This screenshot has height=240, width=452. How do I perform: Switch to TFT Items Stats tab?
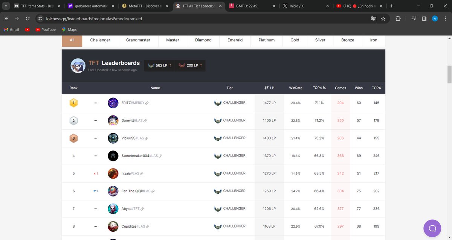pos(37,6)
